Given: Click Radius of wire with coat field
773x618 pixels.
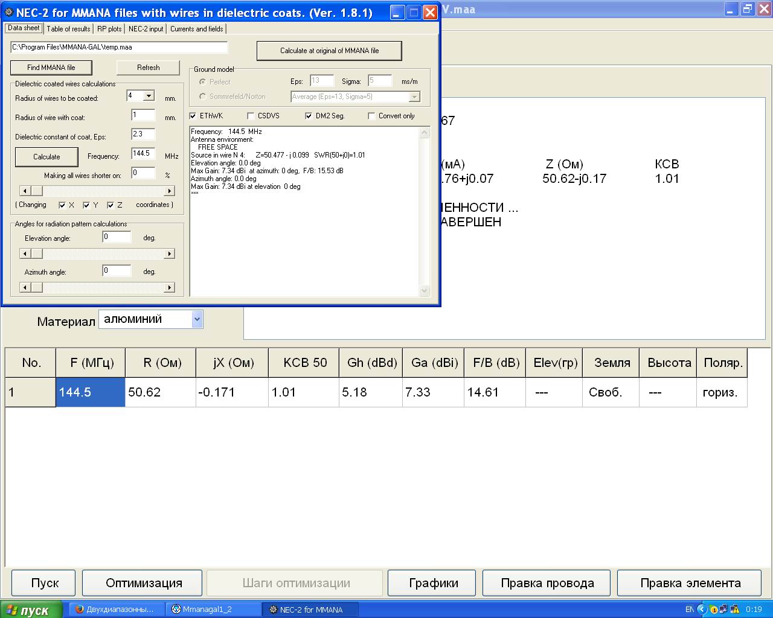Looking at the screenshot, I should click(143, 115).
